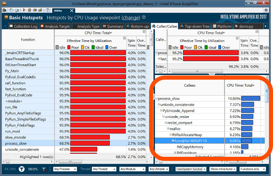Open Show inline functions dropdown
Screen dimensions: 273x176
[223, 169]
